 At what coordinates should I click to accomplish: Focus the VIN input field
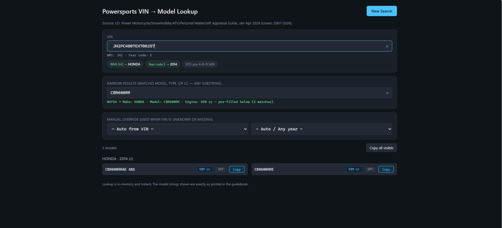tap(249, 46)
